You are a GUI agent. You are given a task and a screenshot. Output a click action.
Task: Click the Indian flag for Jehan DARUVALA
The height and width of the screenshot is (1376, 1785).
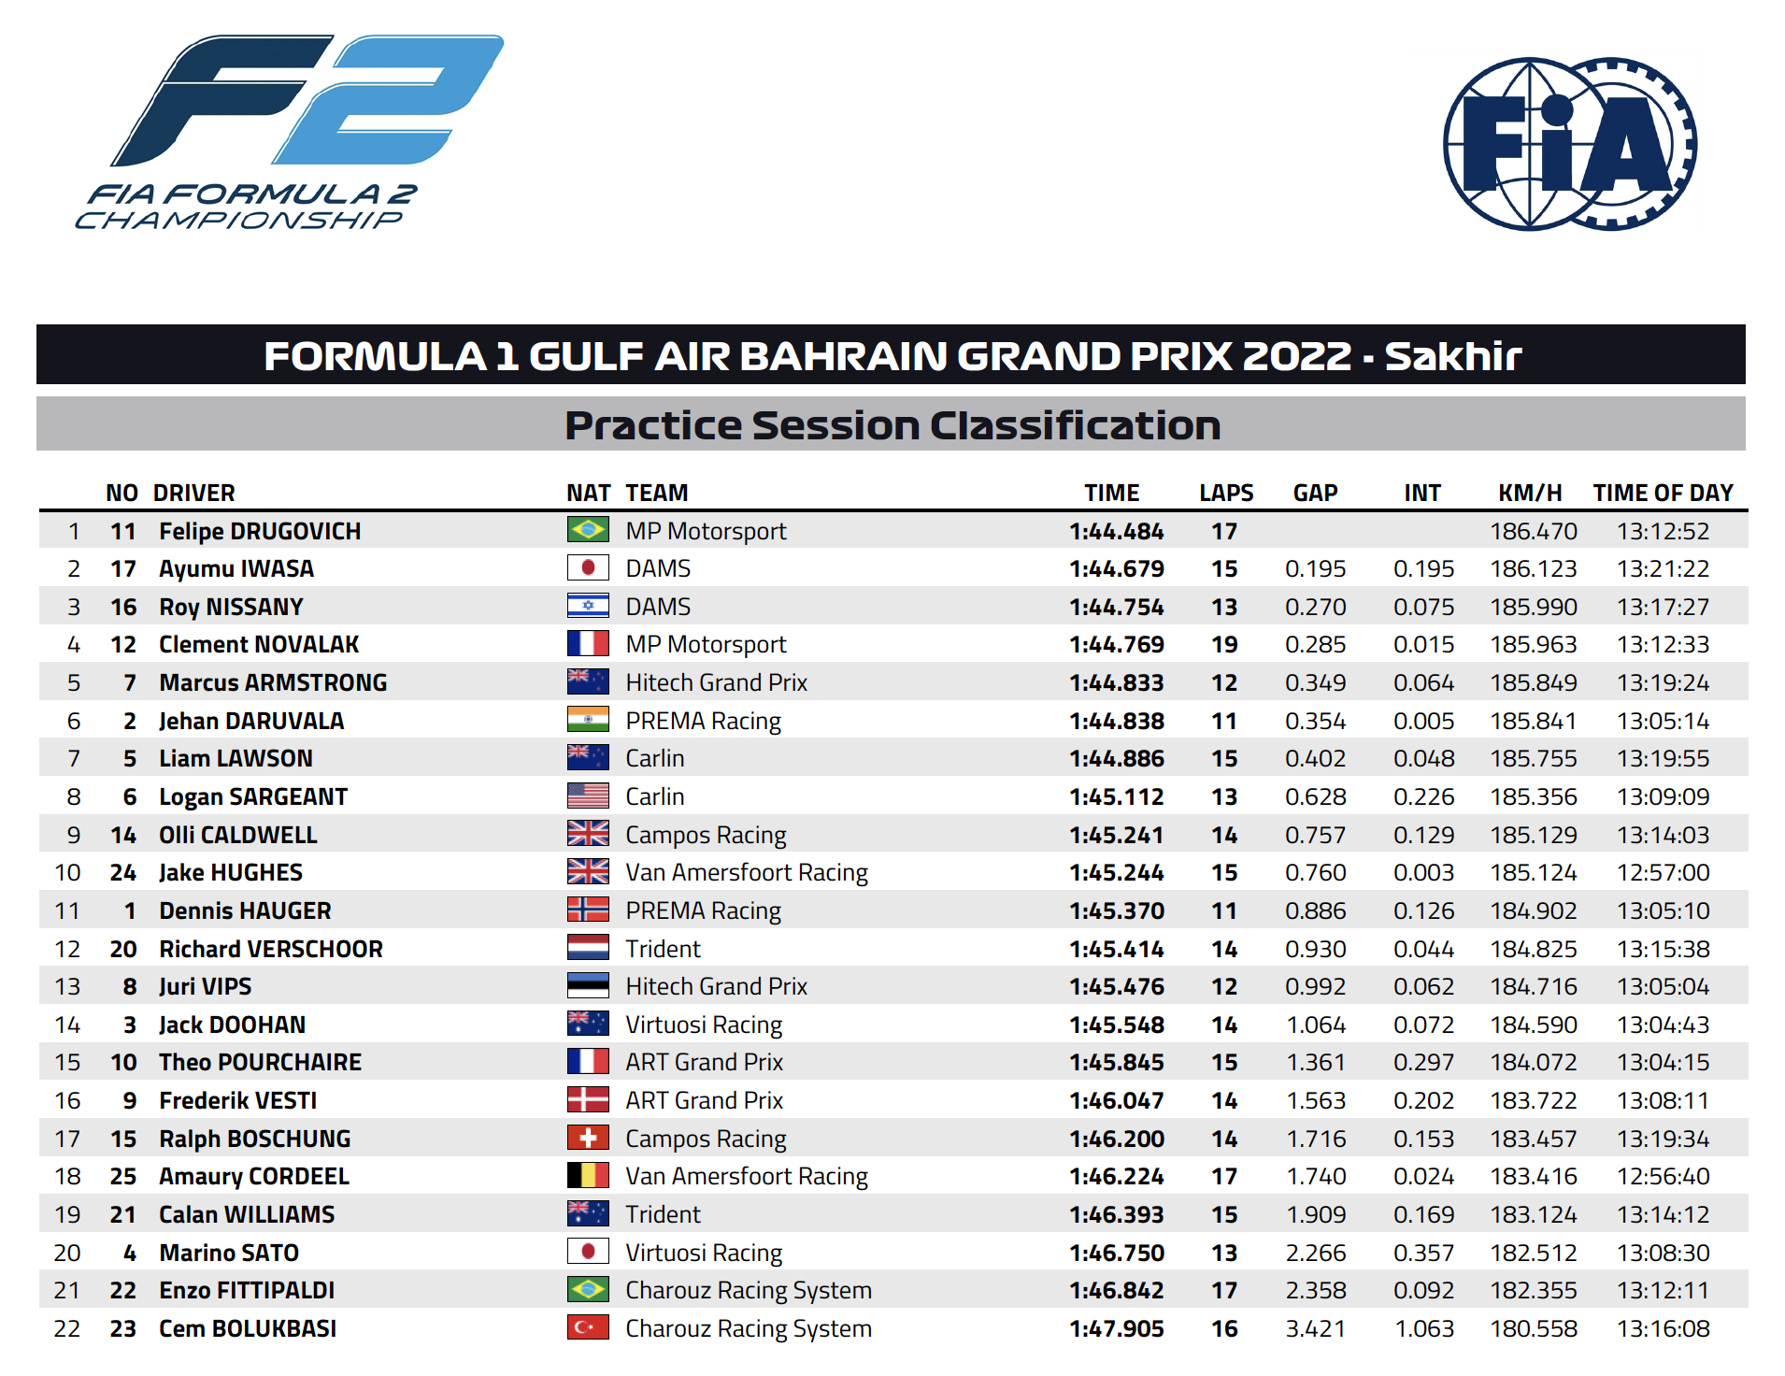[588, 720]
